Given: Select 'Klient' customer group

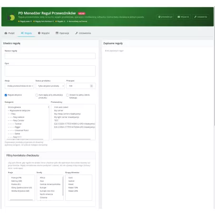Looking at the screenshot, I should click(x=71, y=185).
